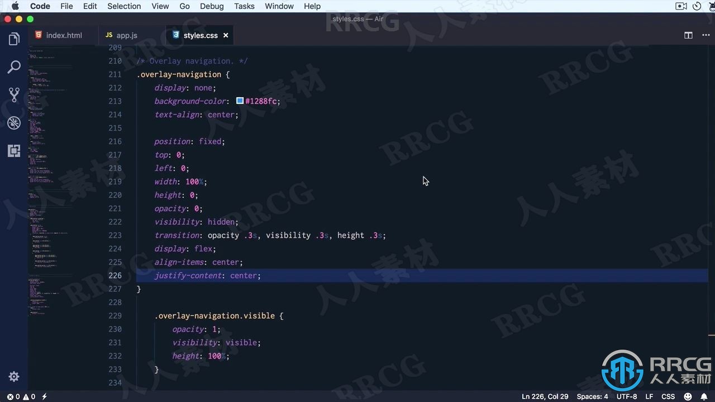Screen dimensions: 715x402
Task: Change end of line sequence LF
Action: [649, 396]
